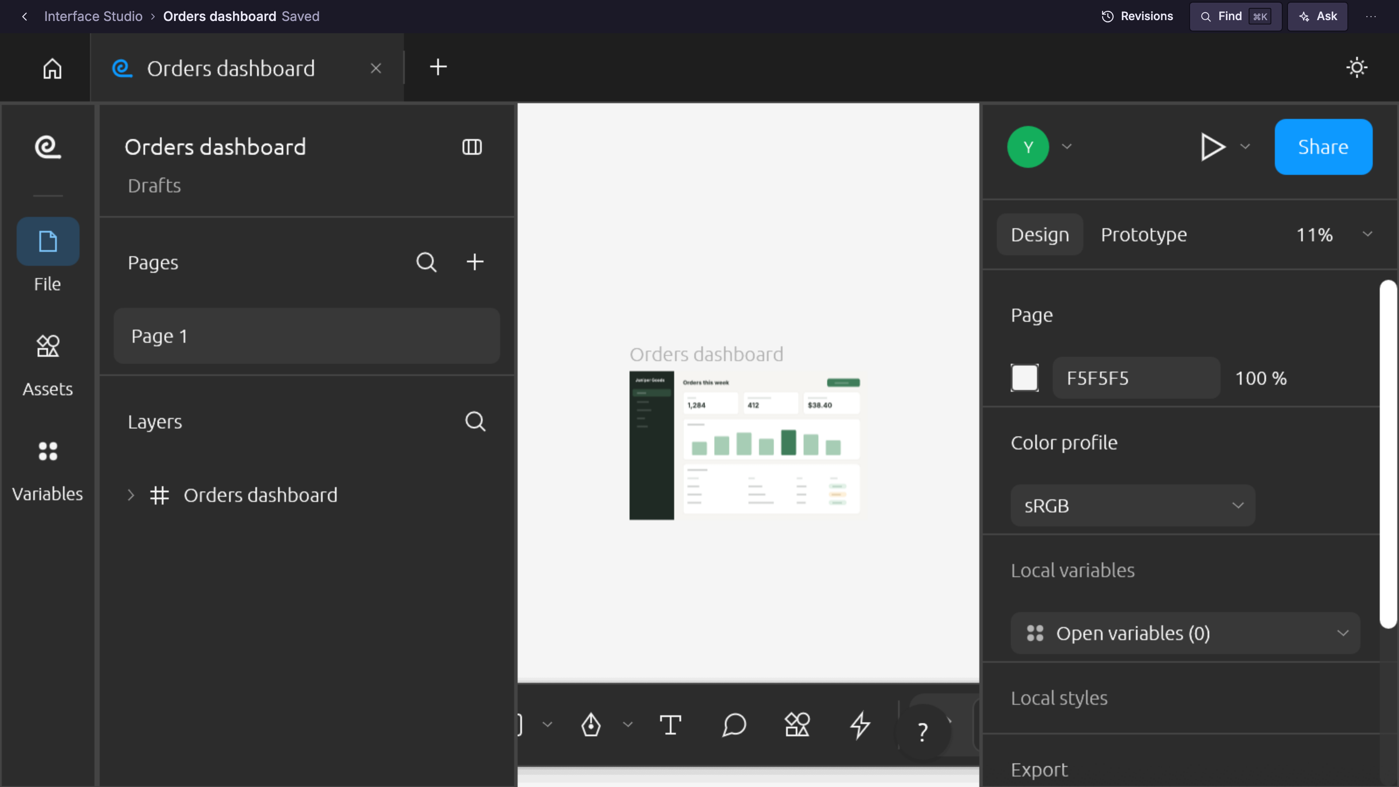Expand the Orders dashboard layer

pos(131,495)
